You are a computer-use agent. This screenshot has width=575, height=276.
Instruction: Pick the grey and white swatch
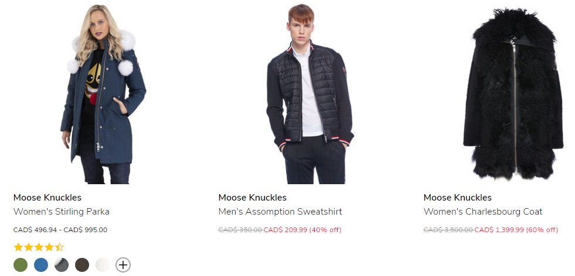(x=62, y=265)
